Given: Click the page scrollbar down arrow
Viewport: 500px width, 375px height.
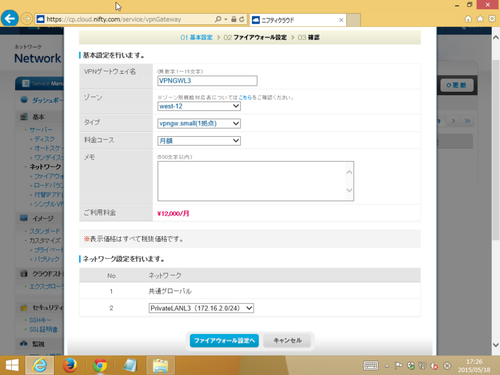Looking at the screenshot, I should [x=496, y=345].
